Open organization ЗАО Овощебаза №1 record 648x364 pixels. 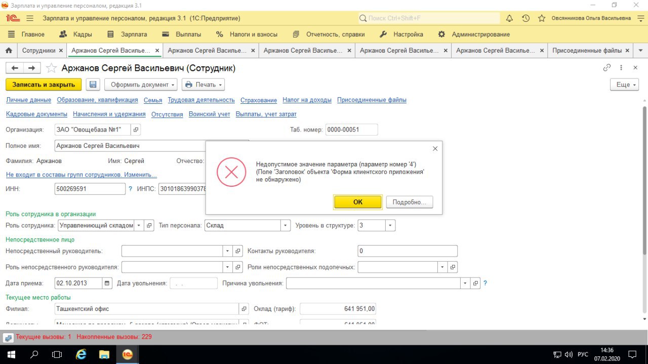coord(136,130)
